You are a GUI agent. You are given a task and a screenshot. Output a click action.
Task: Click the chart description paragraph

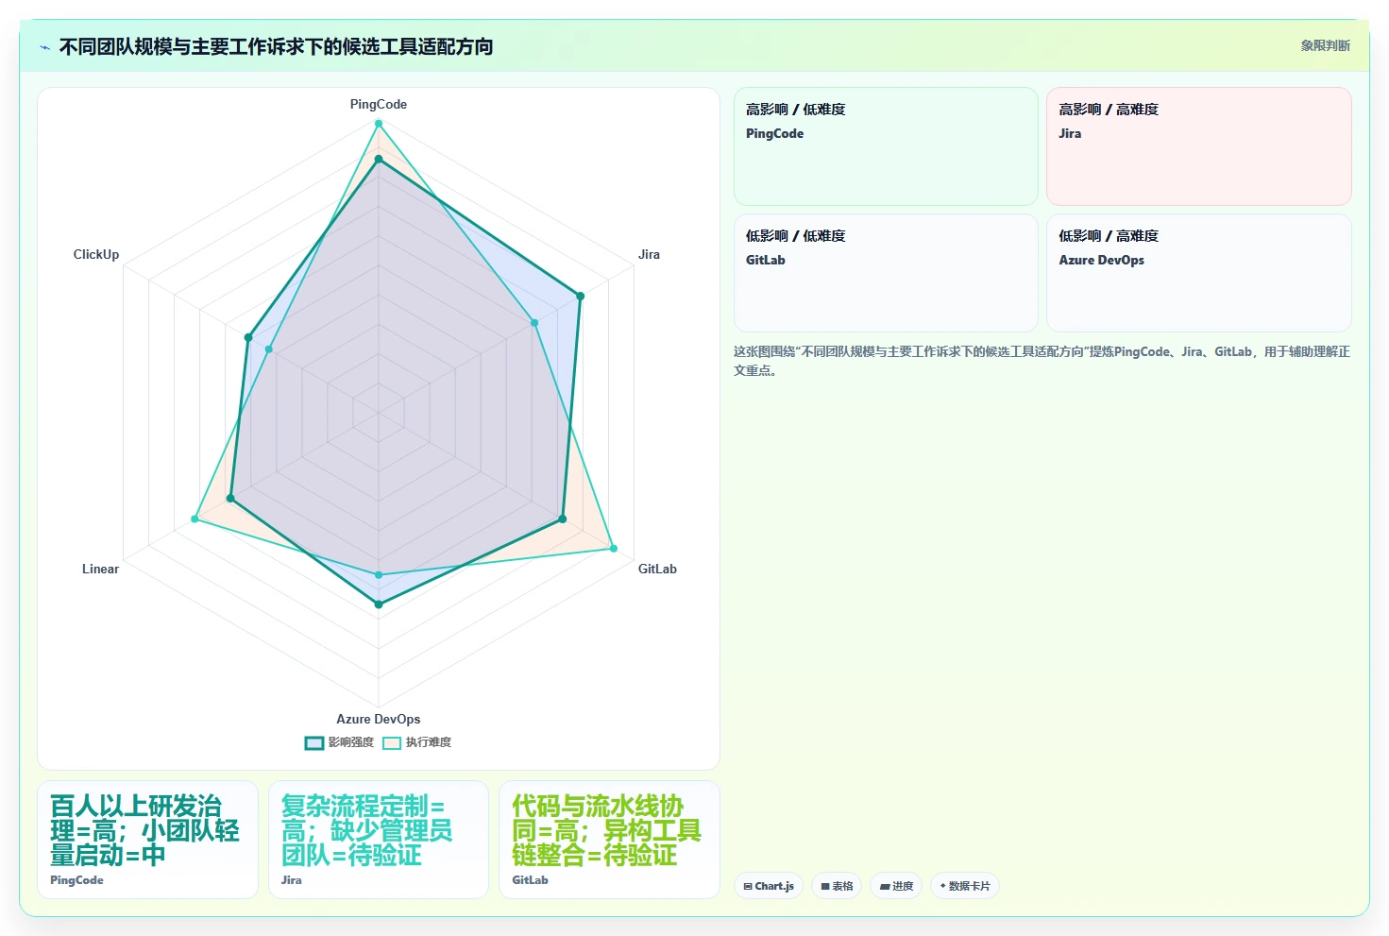[1042, 361]
